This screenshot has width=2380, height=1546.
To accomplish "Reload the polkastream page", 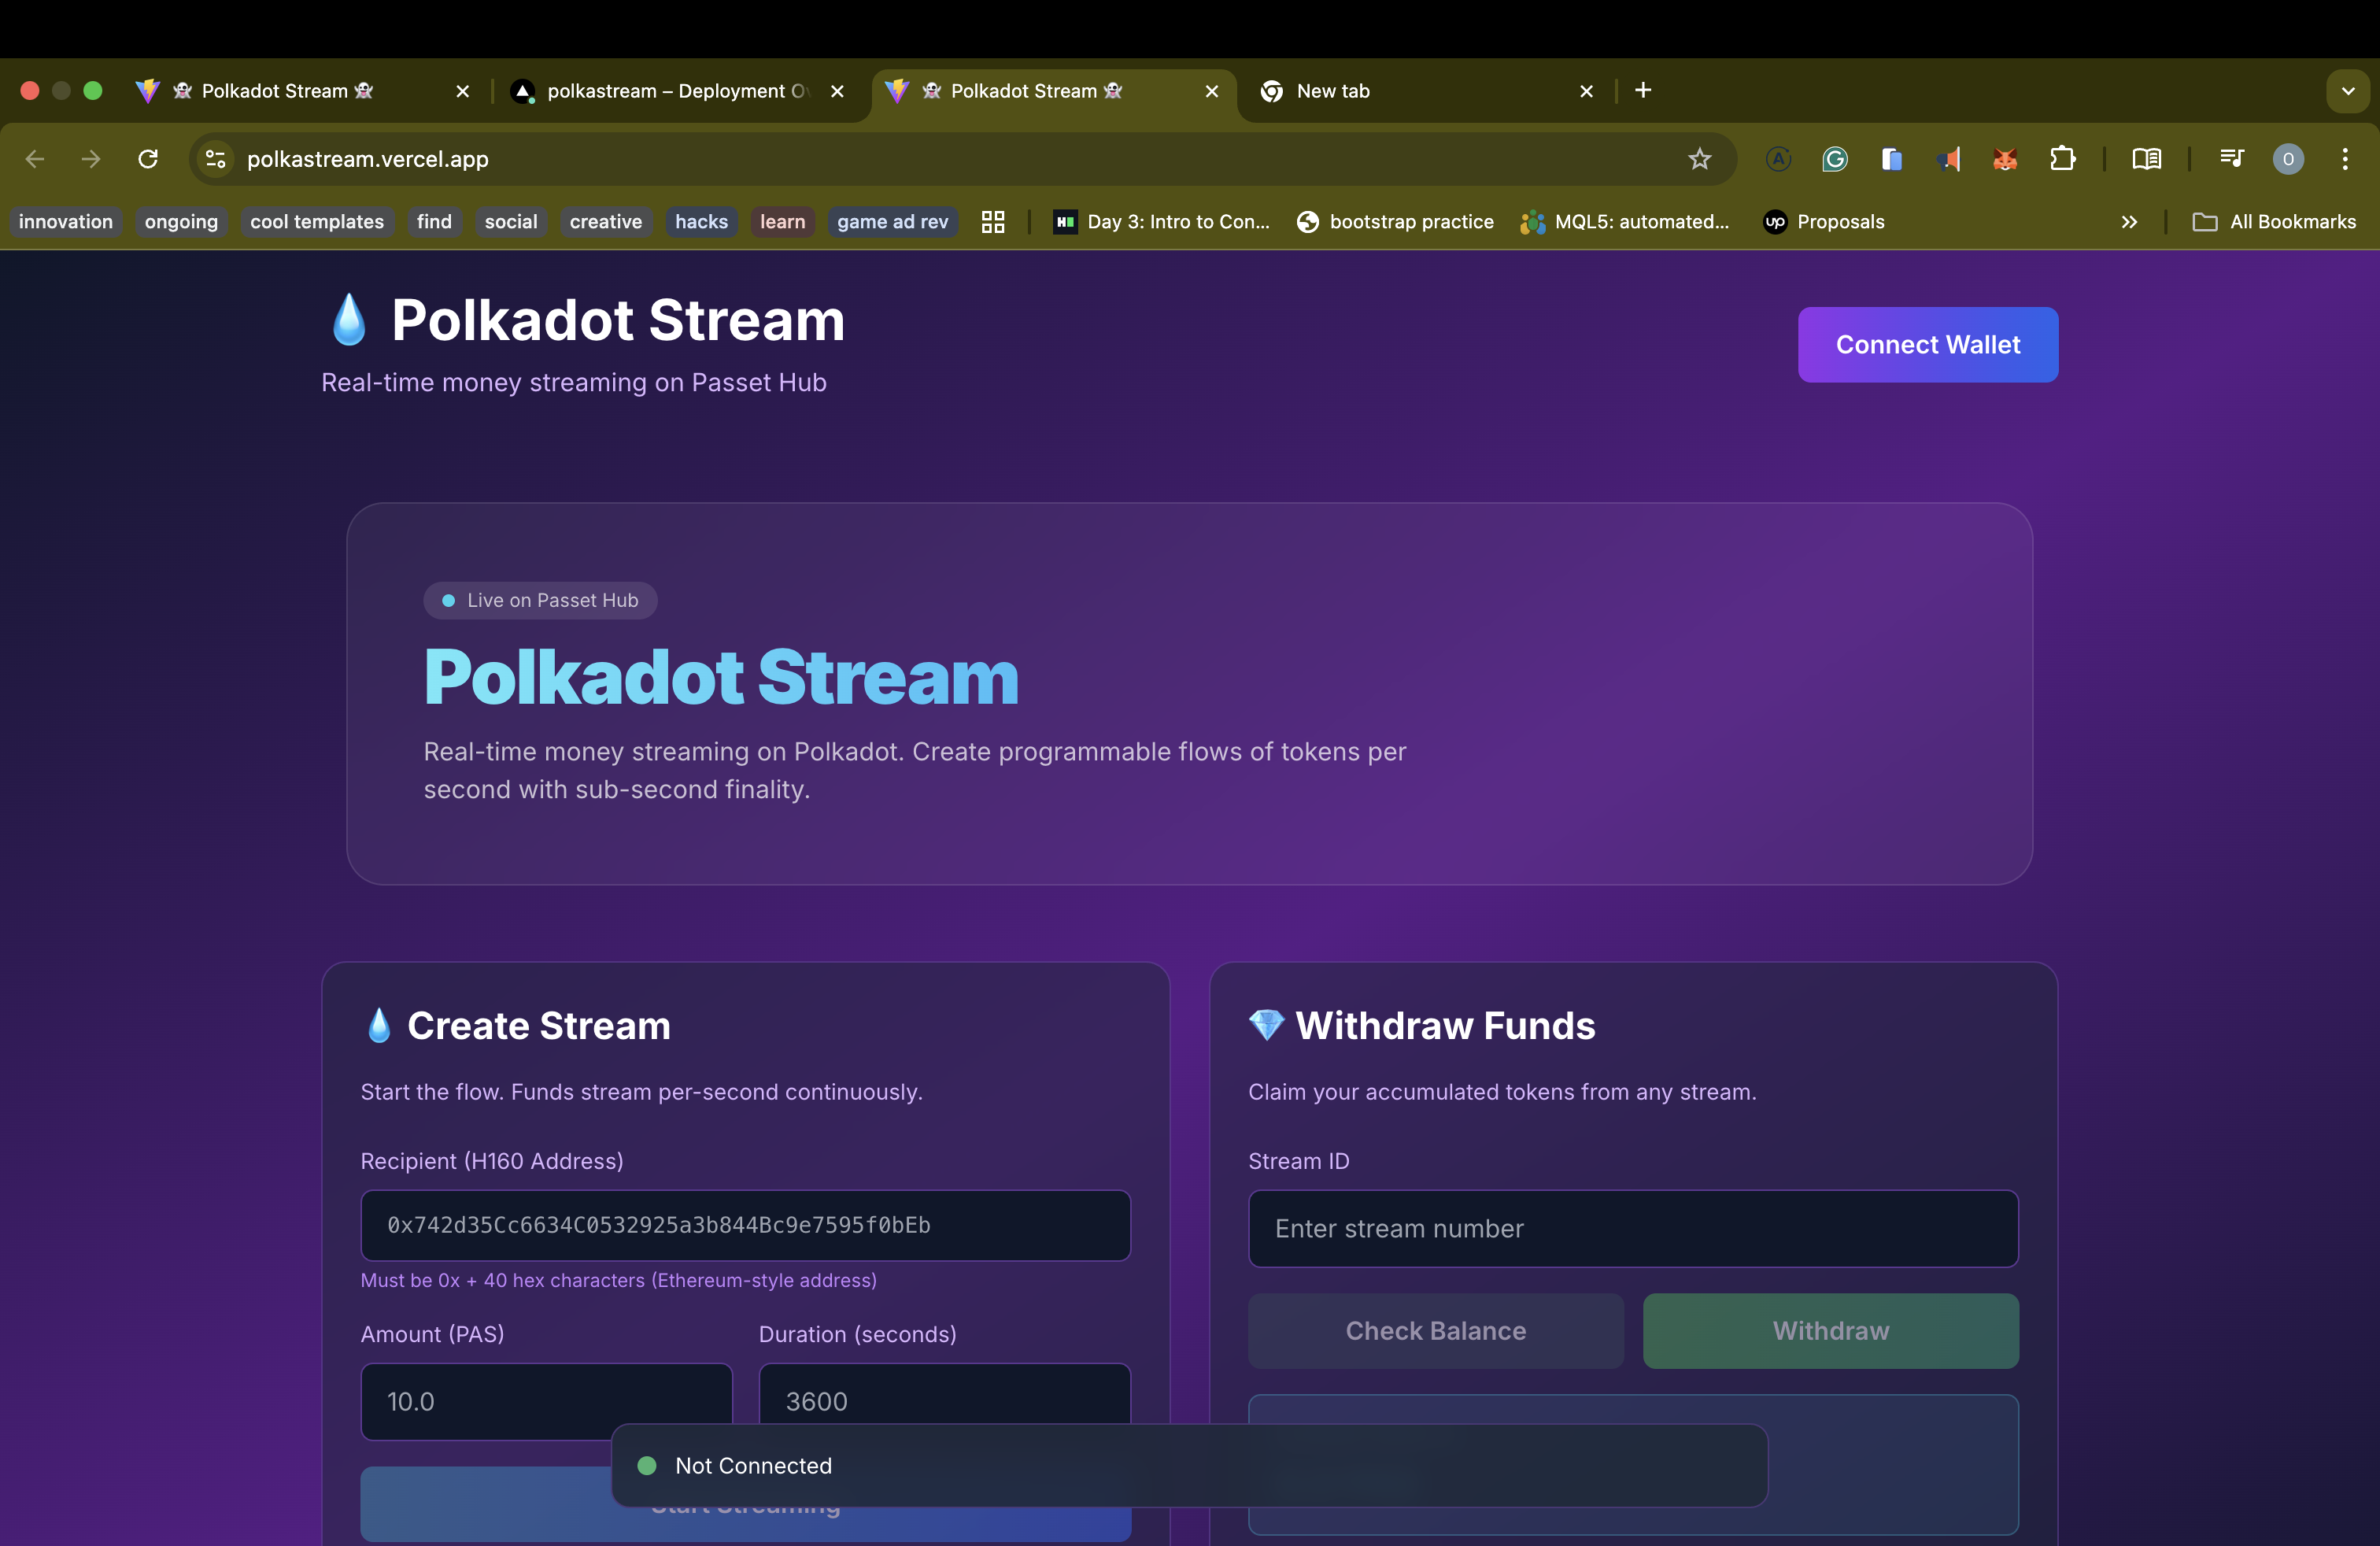I will (148, 159).
